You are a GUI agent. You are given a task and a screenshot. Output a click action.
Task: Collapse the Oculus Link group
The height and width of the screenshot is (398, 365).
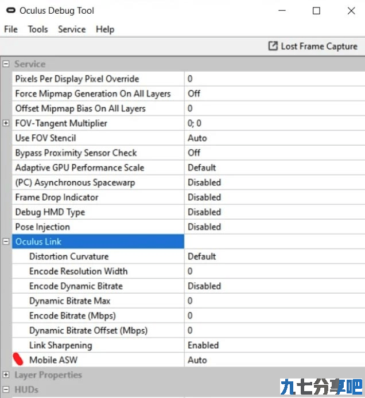pyautogui.click(x=6, y=241)
